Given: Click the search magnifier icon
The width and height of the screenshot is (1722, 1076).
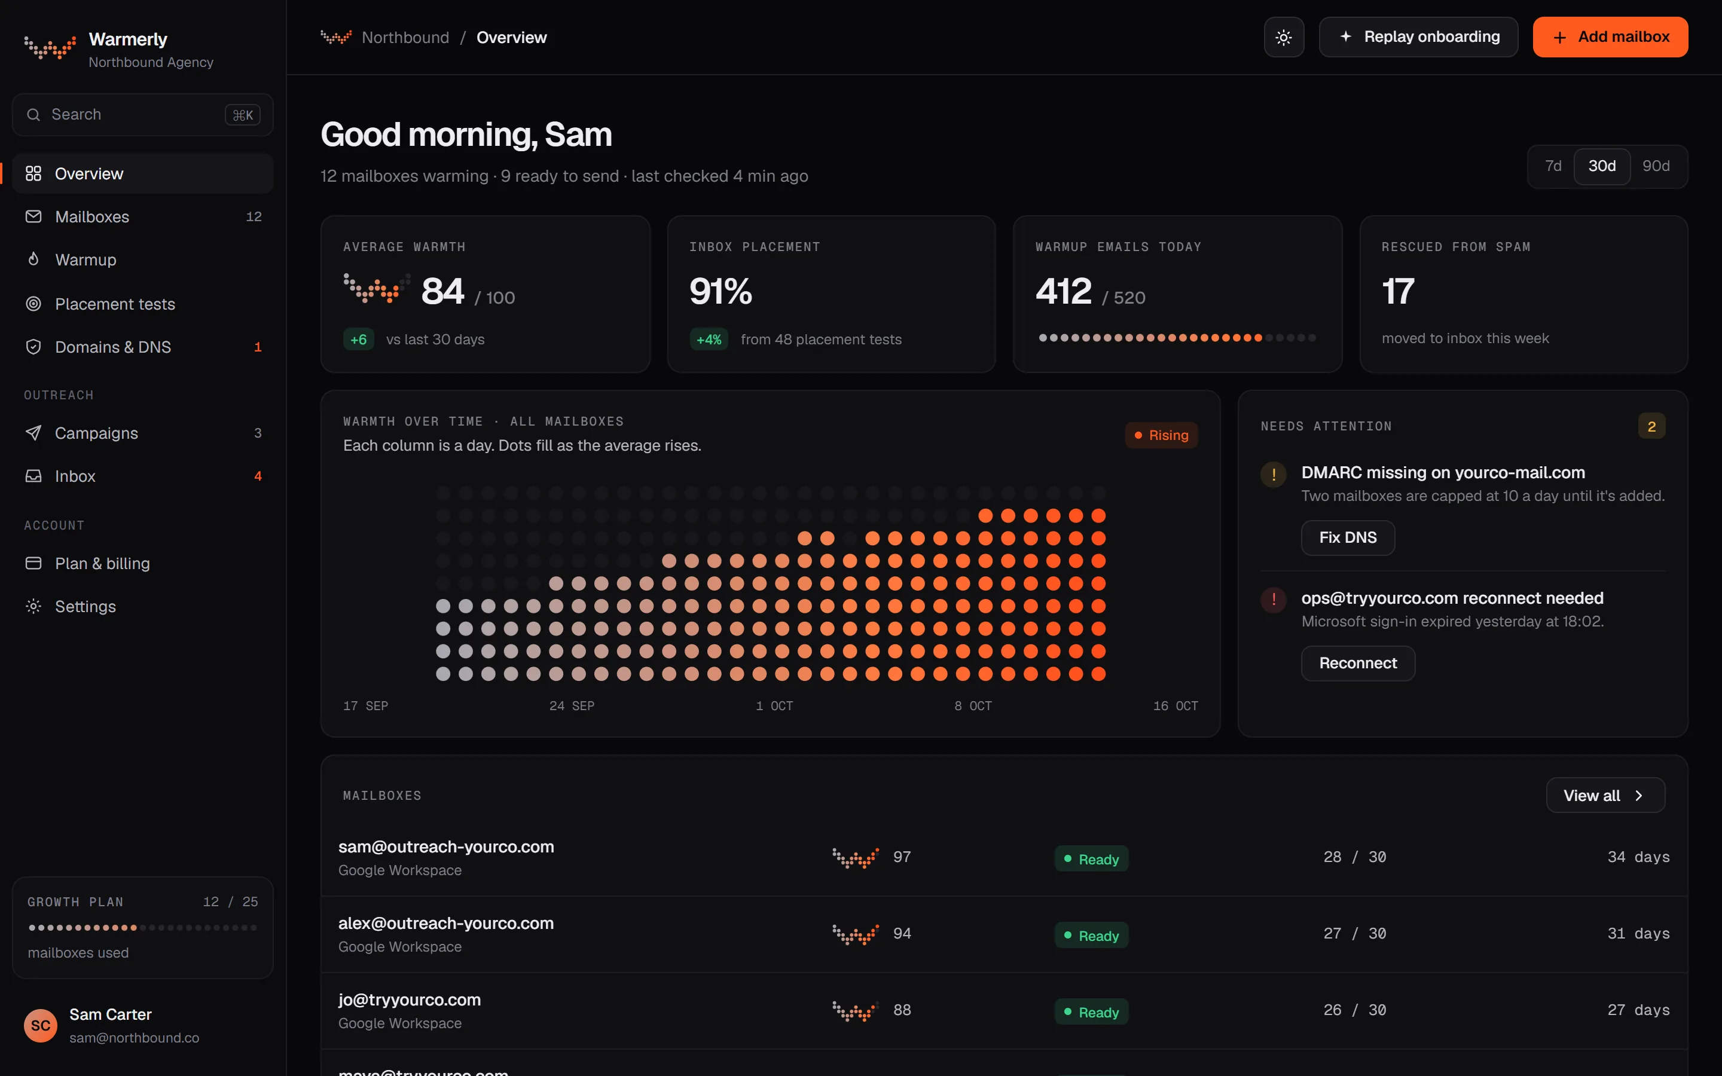Looking at the screenshot, I should 33,115.
